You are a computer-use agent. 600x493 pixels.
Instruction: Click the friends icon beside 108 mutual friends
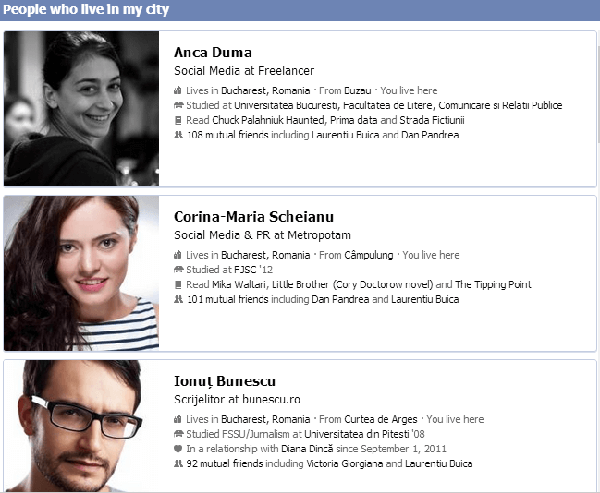tap(178, 135)
